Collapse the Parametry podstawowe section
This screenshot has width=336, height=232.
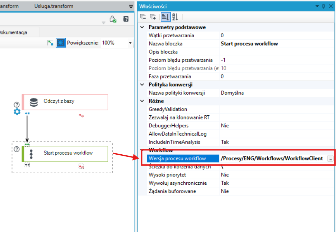(x=142, y=27)
